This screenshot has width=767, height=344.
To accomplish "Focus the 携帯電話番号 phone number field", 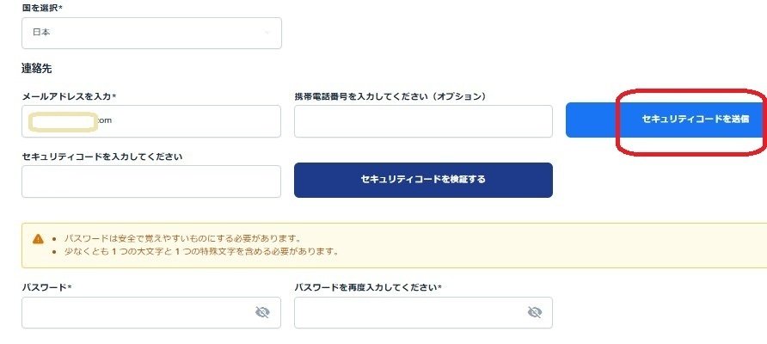I will coord(423,121).
